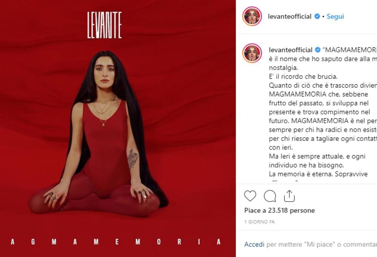Click the verified badge next to caption username
This screenshot has width=377, height=257.
(317, 50)
